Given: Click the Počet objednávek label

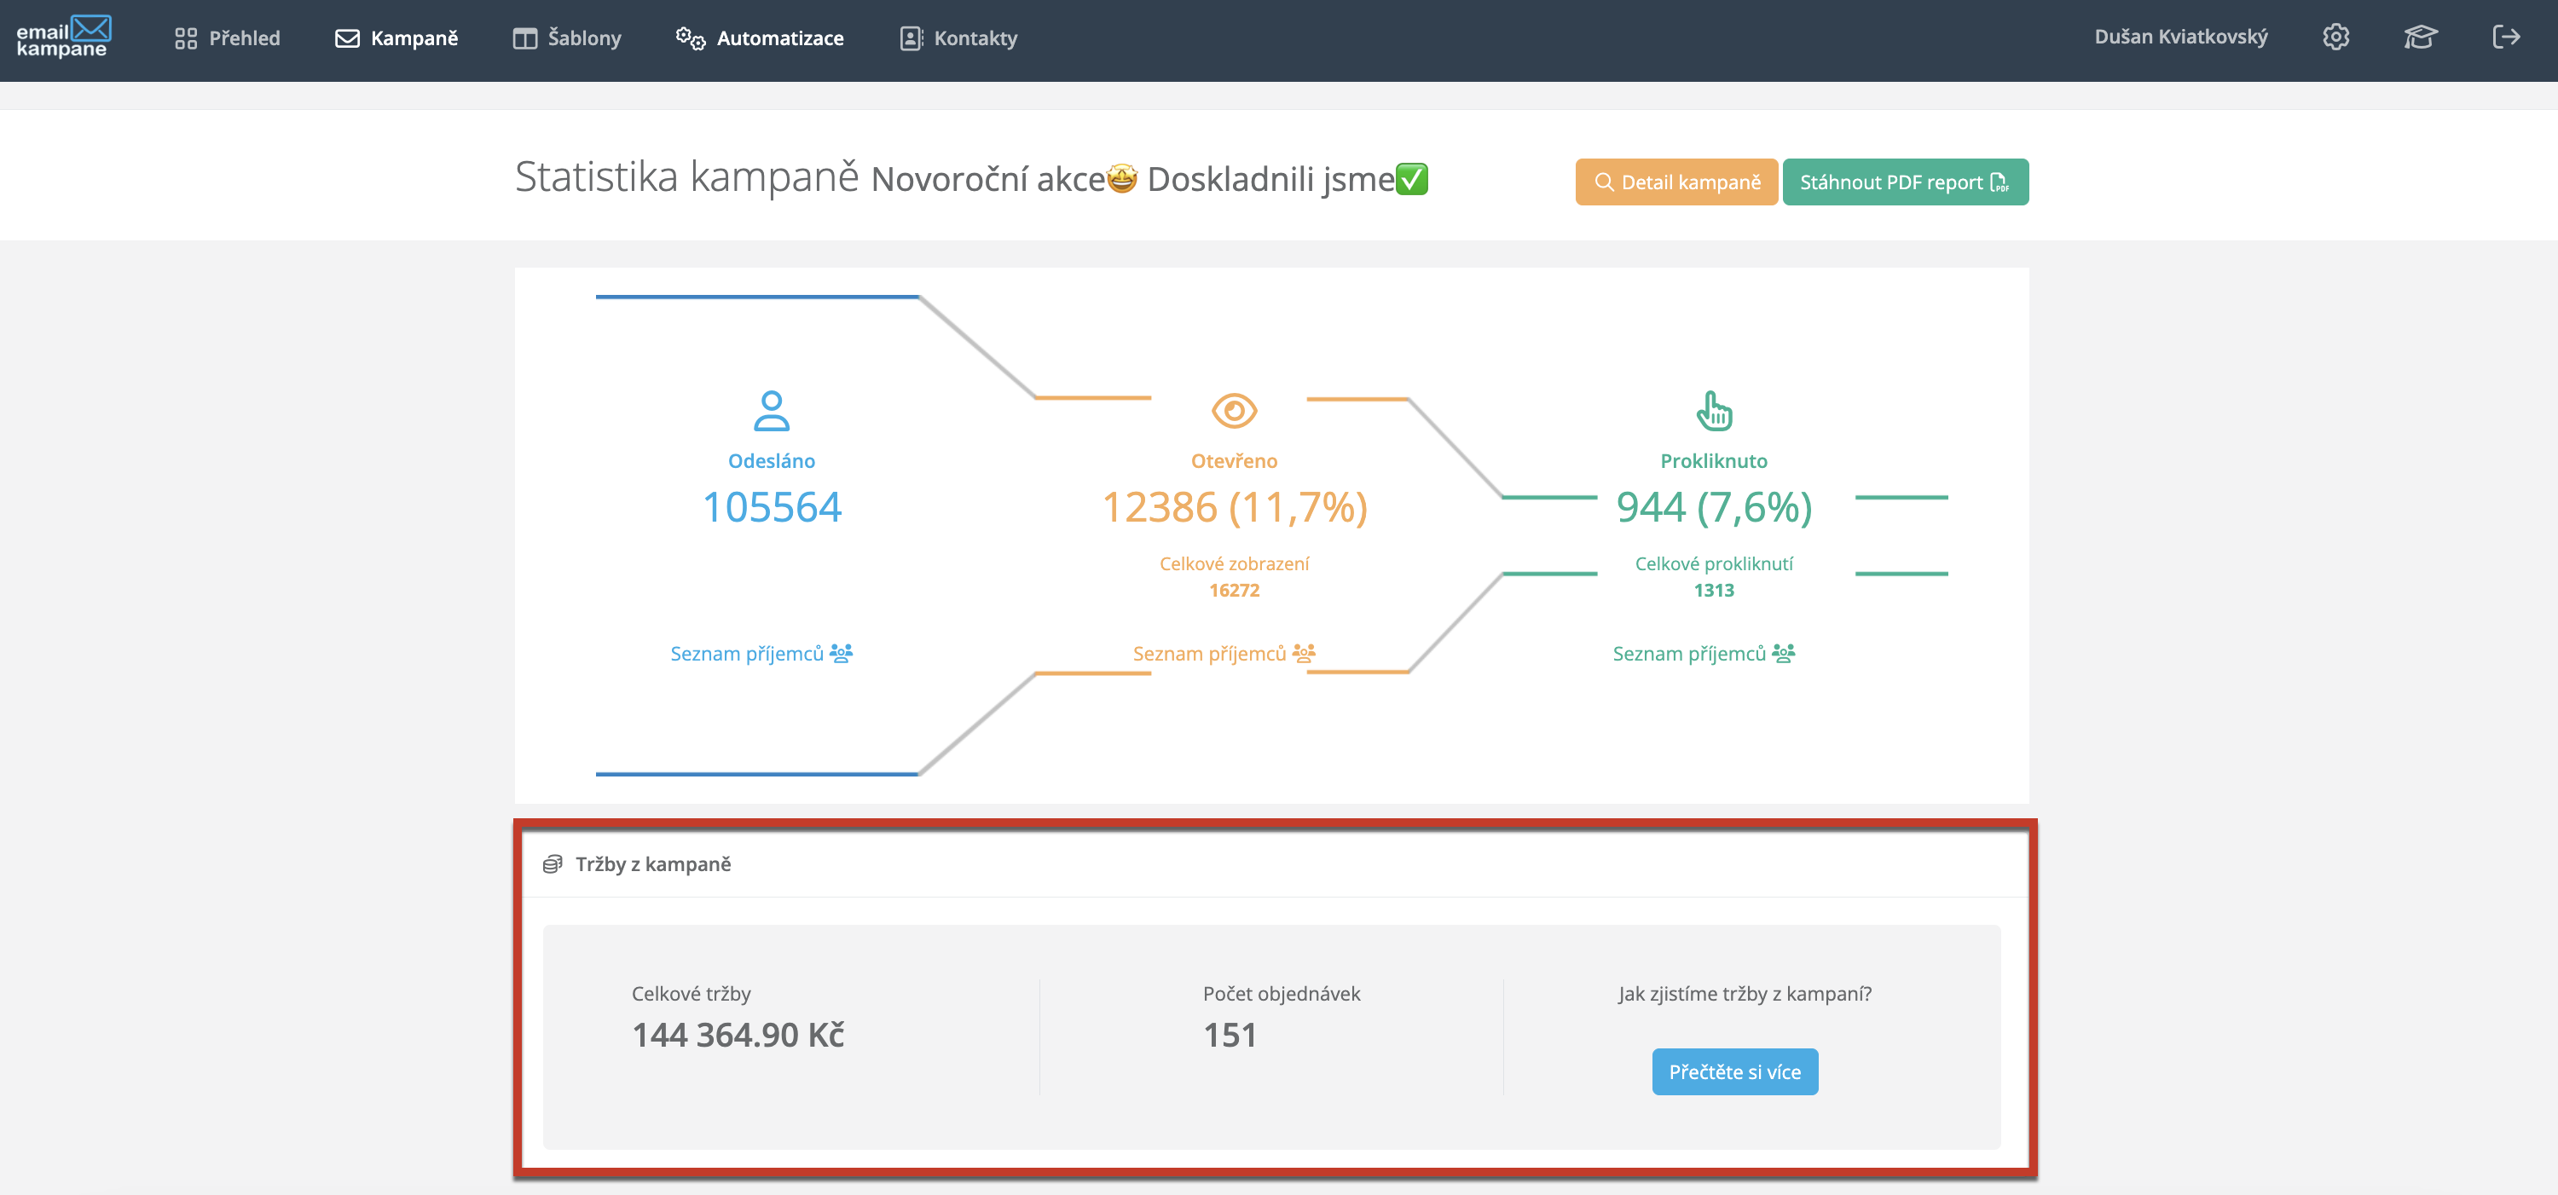Looking at the screenshot, I should click(1281, 994).
